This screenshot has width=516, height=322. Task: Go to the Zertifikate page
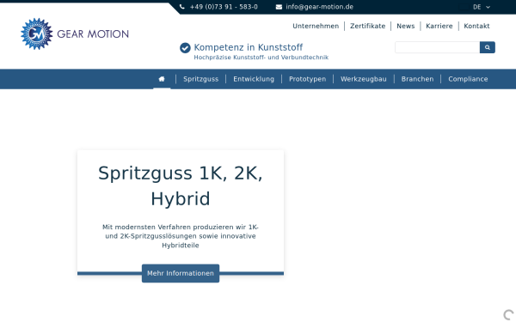click(367, 26)
